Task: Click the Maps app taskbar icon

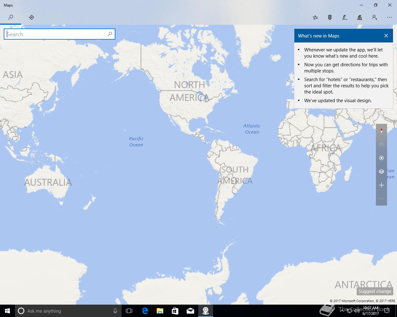Action: (205, 311)
